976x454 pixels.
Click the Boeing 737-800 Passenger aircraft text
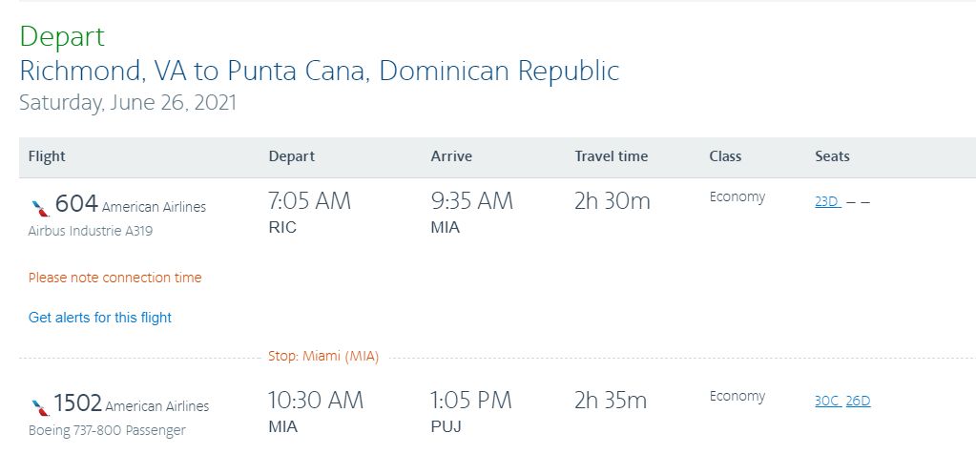pyautogui.click(x=107, y=430)
